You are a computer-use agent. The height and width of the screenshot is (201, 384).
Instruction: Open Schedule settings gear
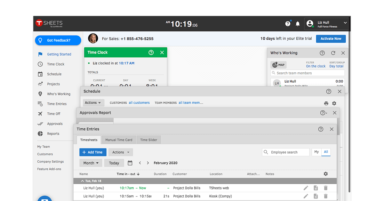[334, 103]
